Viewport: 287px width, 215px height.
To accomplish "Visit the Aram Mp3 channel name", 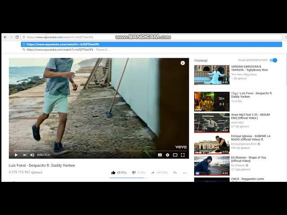I will click(237, 122).
